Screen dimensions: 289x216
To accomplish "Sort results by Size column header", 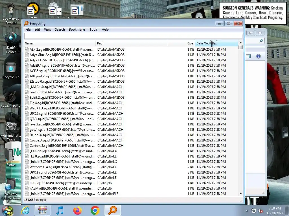I will [x=181, y=43].
